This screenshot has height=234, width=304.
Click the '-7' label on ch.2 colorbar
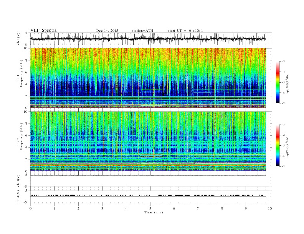pos(283,166)
